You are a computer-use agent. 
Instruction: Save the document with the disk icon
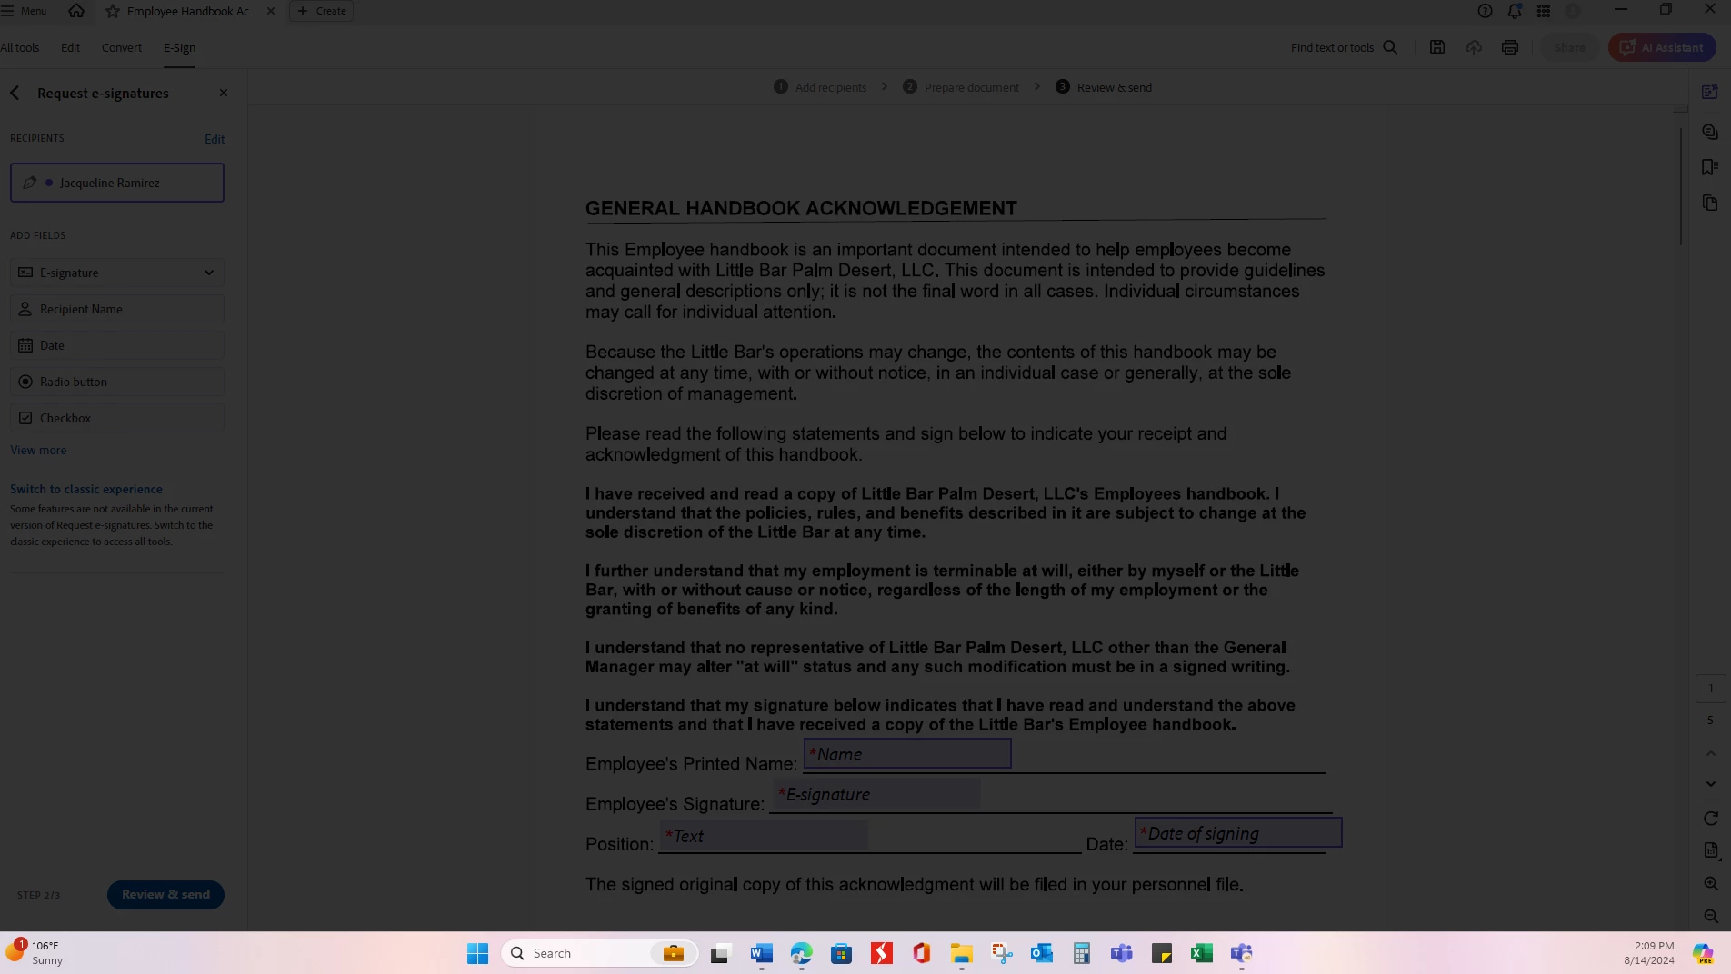[x=1437, y=47]
